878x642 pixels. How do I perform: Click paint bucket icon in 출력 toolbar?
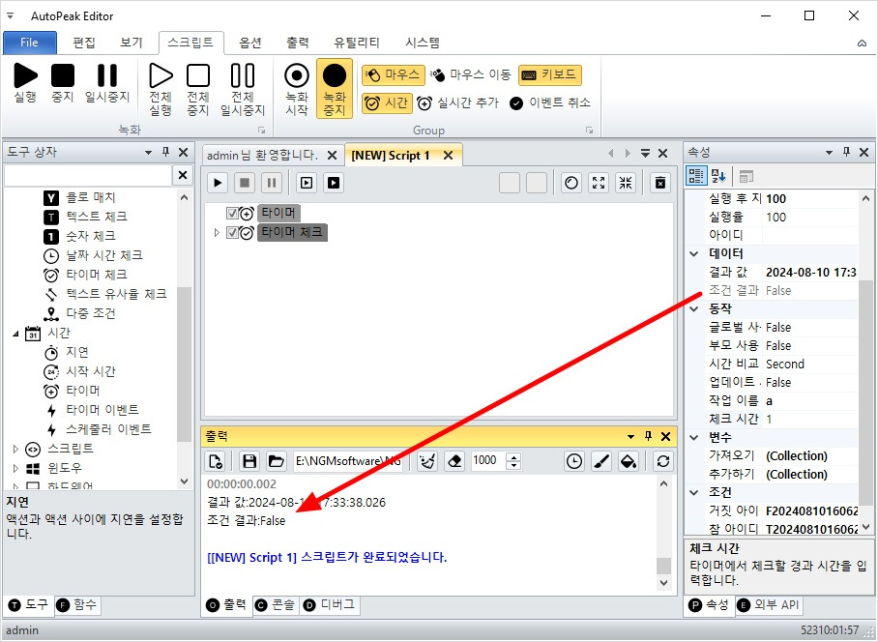coord(629,461)
